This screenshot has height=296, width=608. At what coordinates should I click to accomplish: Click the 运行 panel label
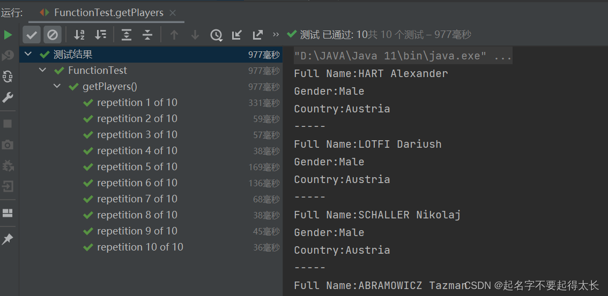pyautogui.click(x=12, y=13)
